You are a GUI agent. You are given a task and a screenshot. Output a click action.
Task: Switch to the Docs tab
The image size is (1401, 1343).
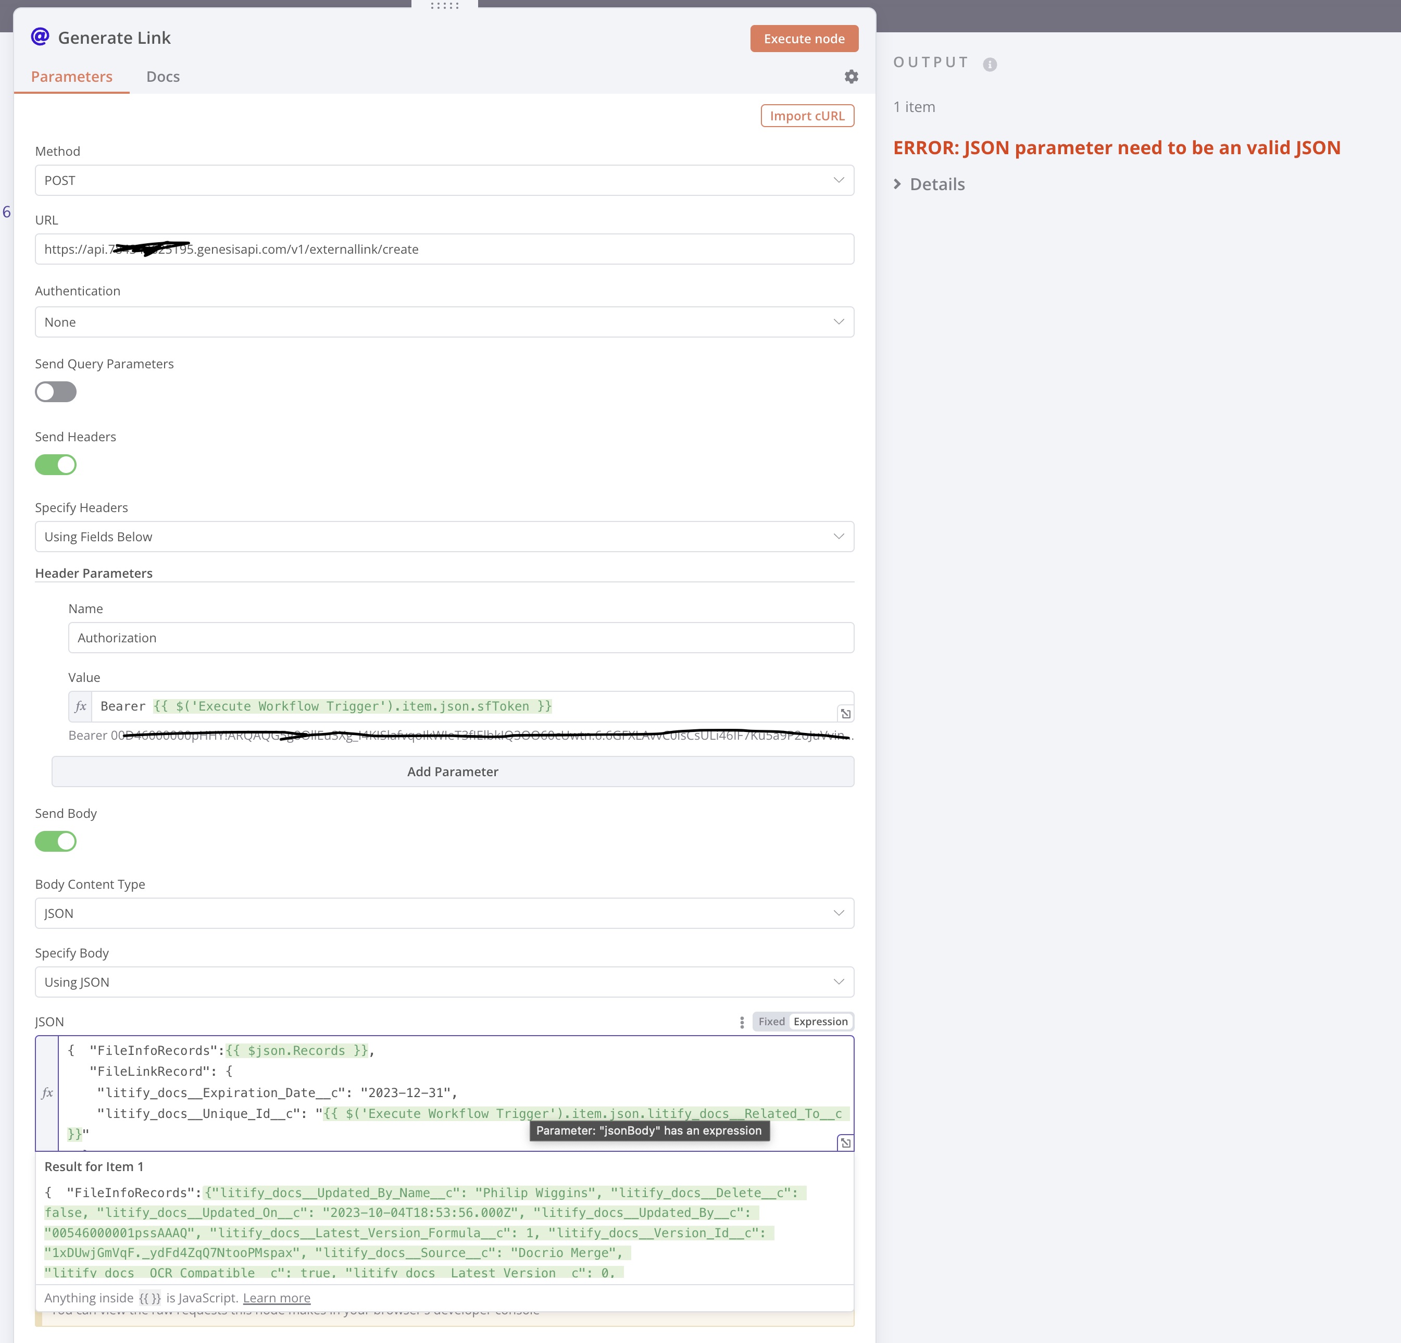162,77
